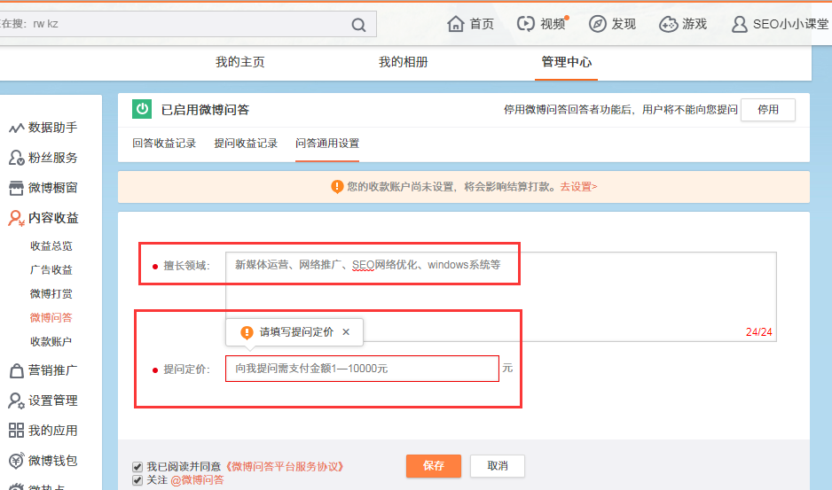Open 《微博问答平台服务协议》 link
Image resolution: width=832 pixels, height=490 pixels.
[x=285, y=467]
